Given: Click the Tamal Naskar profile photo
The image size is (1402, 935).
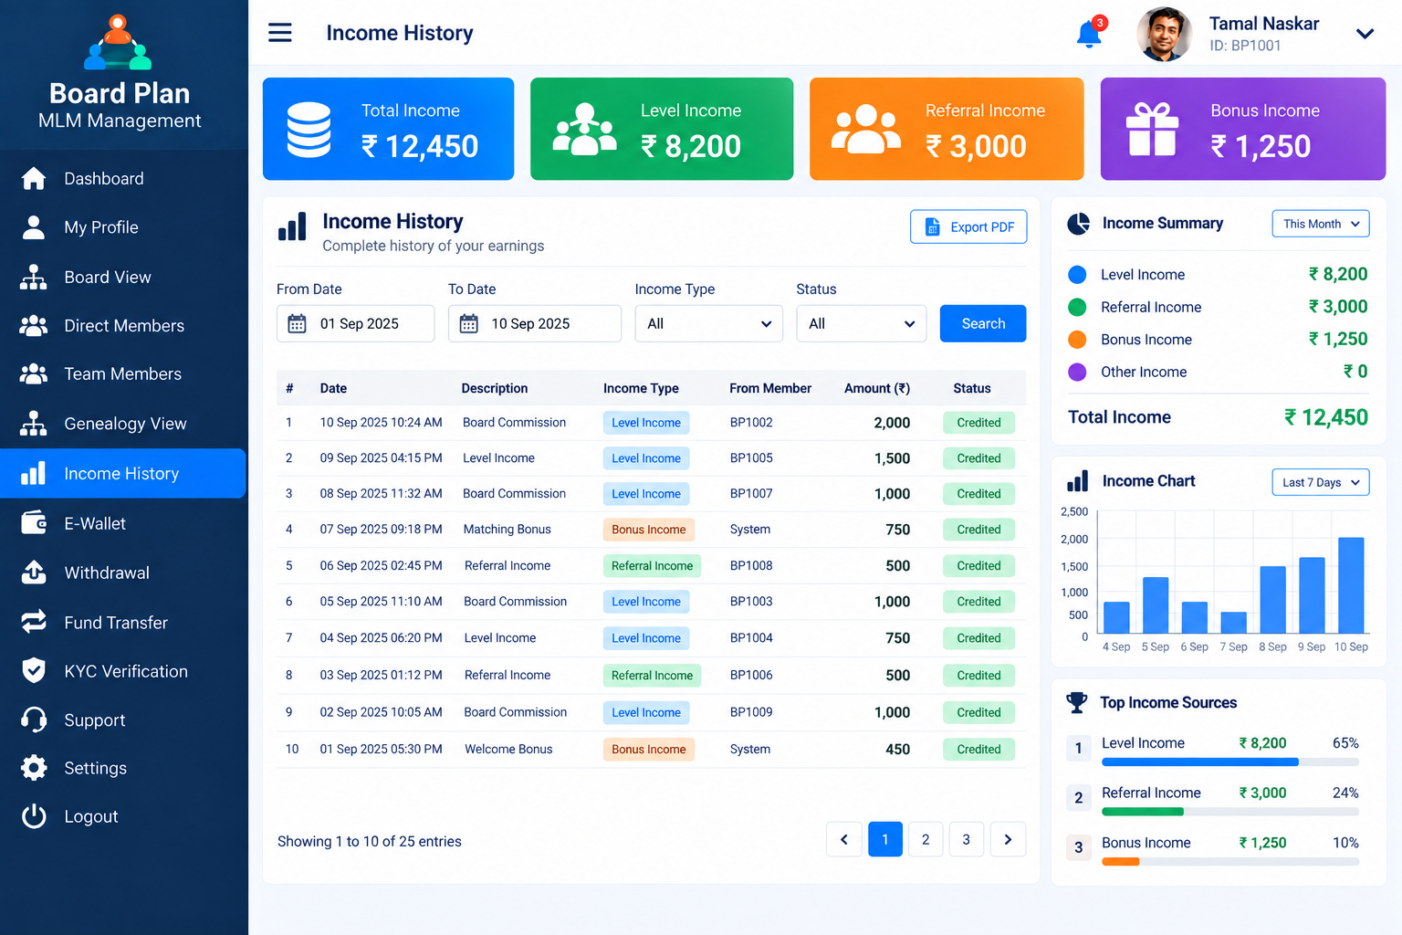Looking at the screenshot, I should click(1165, 34).
